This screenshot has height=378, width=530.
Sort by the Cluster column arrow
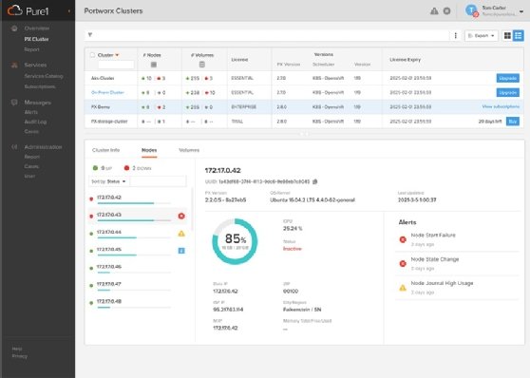[117, 55]
